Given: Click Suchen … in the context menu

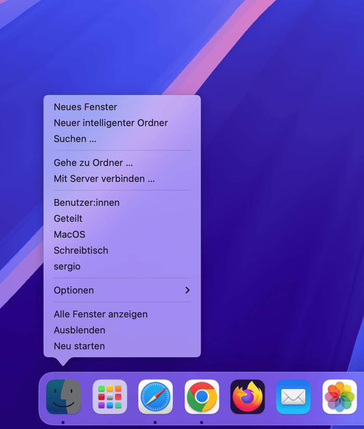Looking at the screenshot, I should click(75, 139).
